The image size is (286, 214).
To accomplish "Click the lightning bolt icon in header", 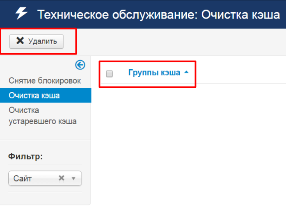I will tap(21, 14).
